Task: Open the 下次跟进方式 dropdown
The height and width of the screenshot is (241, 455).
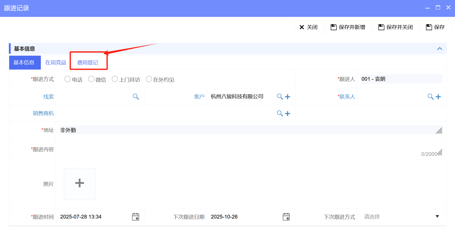Action: click(438, 216)
